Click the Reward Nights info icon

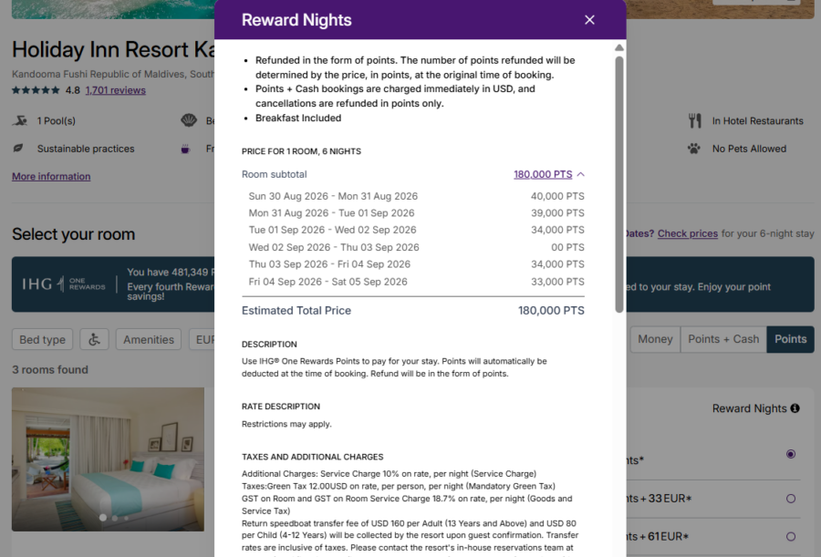click(795, 408)
